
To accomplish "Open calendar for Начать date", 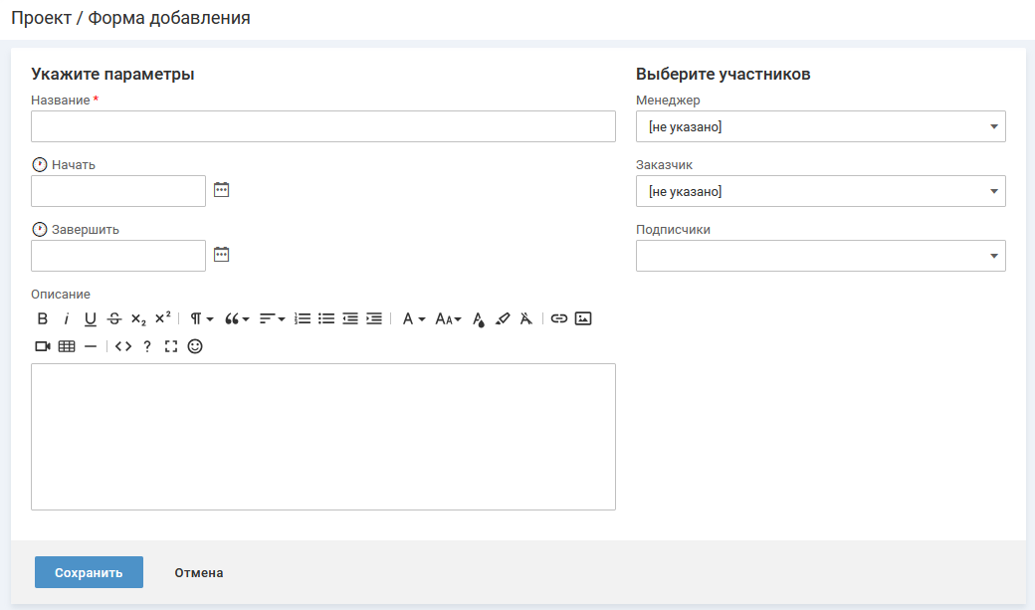I will [x=222, y=190].
